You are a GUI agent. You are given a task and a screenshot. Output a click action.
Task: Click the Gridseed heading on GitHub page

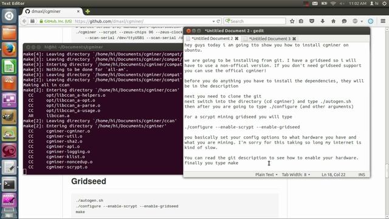(x=89, y=181)
